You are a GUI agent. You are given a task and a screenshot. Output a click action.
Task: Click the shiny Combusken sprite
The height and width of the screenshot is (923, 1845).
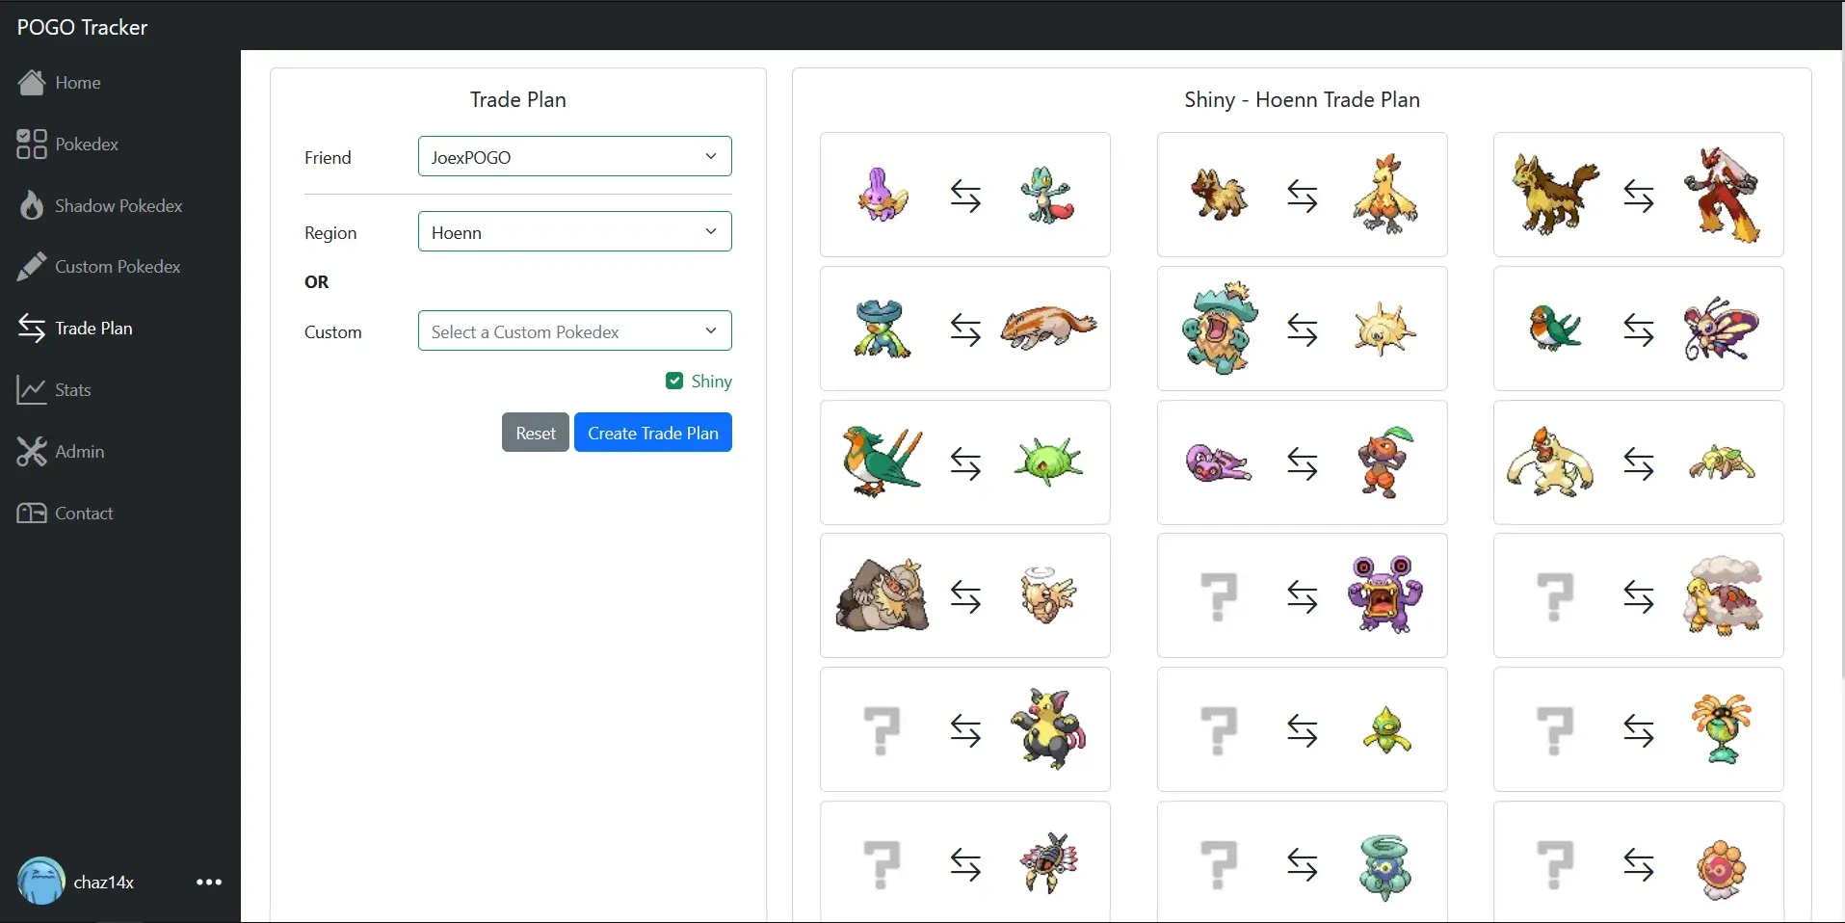(x=1384, y=195)
